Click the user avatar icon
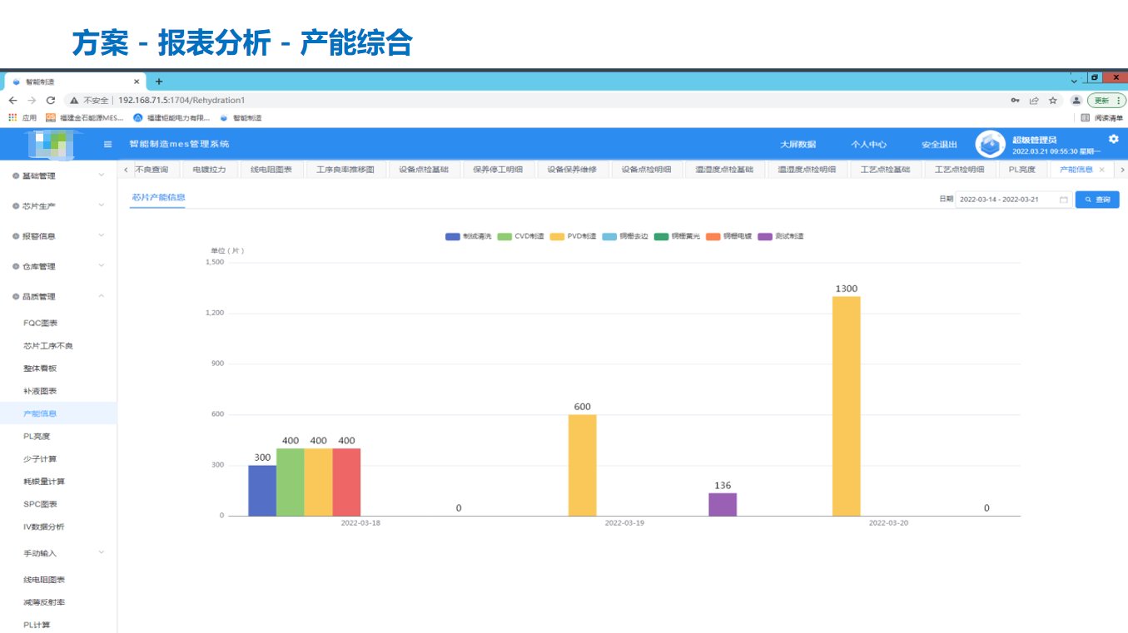This screenshot has width=1128, height=633. 990,145
